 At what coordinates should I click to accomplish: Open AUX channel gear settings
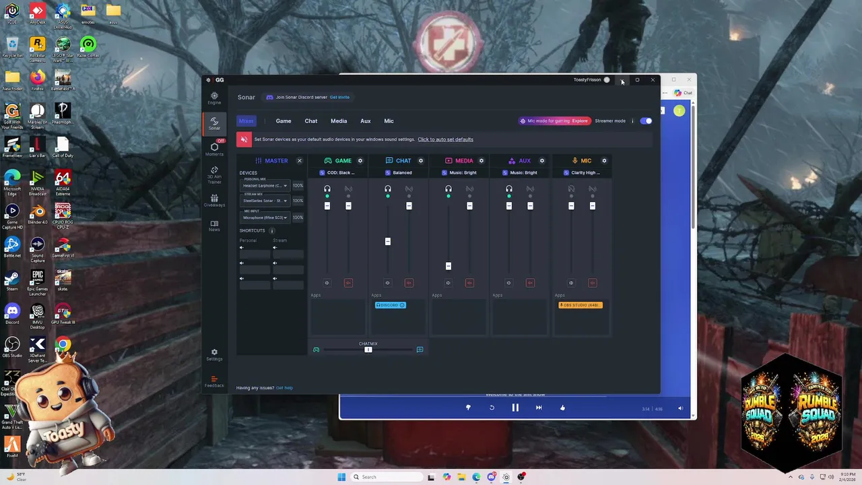tap(542, 161)
